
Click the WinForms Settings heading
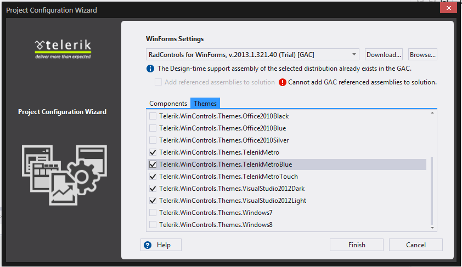coord(174,39)
